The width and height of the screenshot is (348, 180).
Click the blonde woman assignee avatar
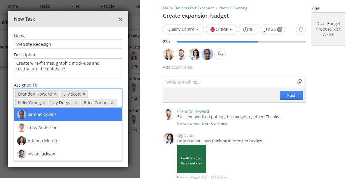(169, 54)
